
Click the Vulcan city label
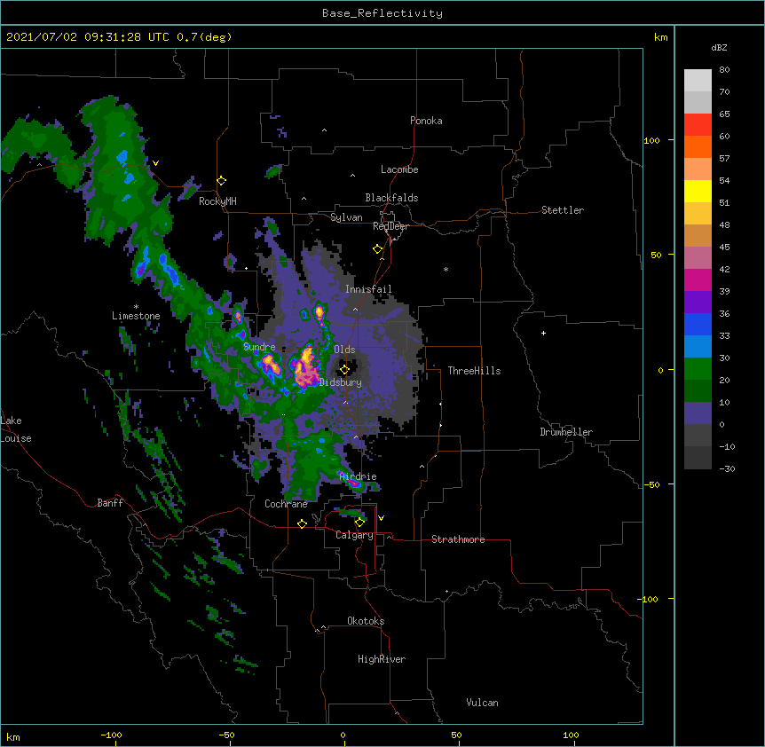[x=482, y=703]
